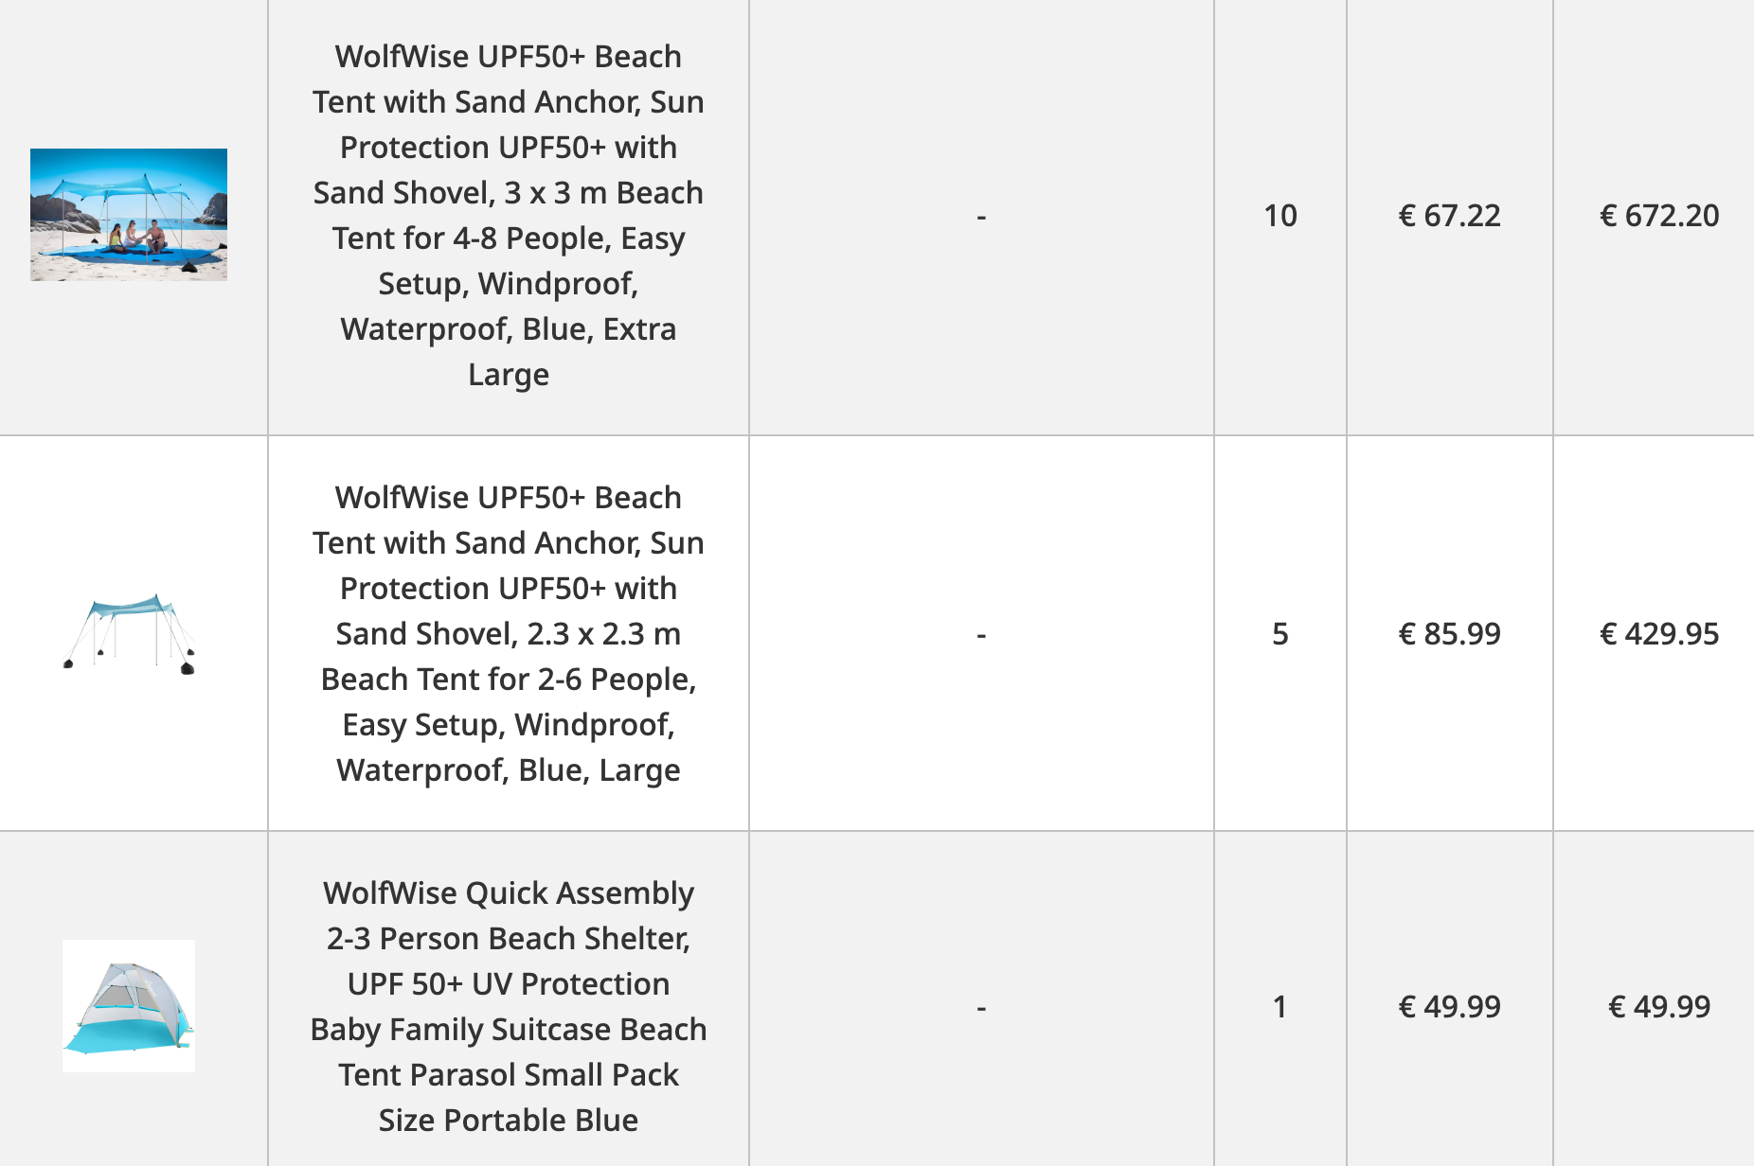This screenshot has width=1754, height=1166.
Task: Click the € 672.20 total amount
Action: coord(1659,216)
